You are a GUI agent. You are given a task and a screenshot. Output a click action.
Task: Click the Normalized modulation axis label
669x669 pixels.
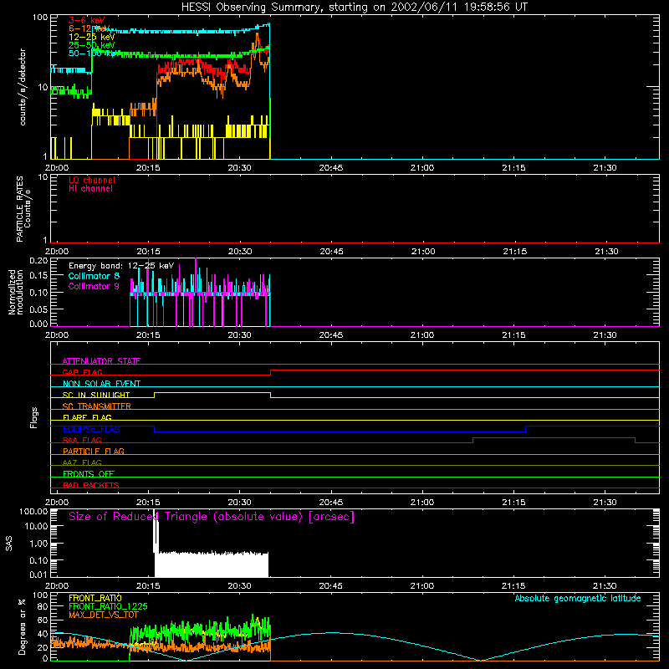click(15, 292)
